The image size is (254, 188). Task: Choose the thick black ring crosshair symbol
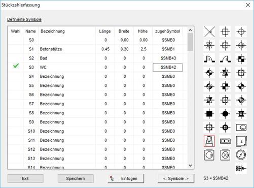point(225,128)
